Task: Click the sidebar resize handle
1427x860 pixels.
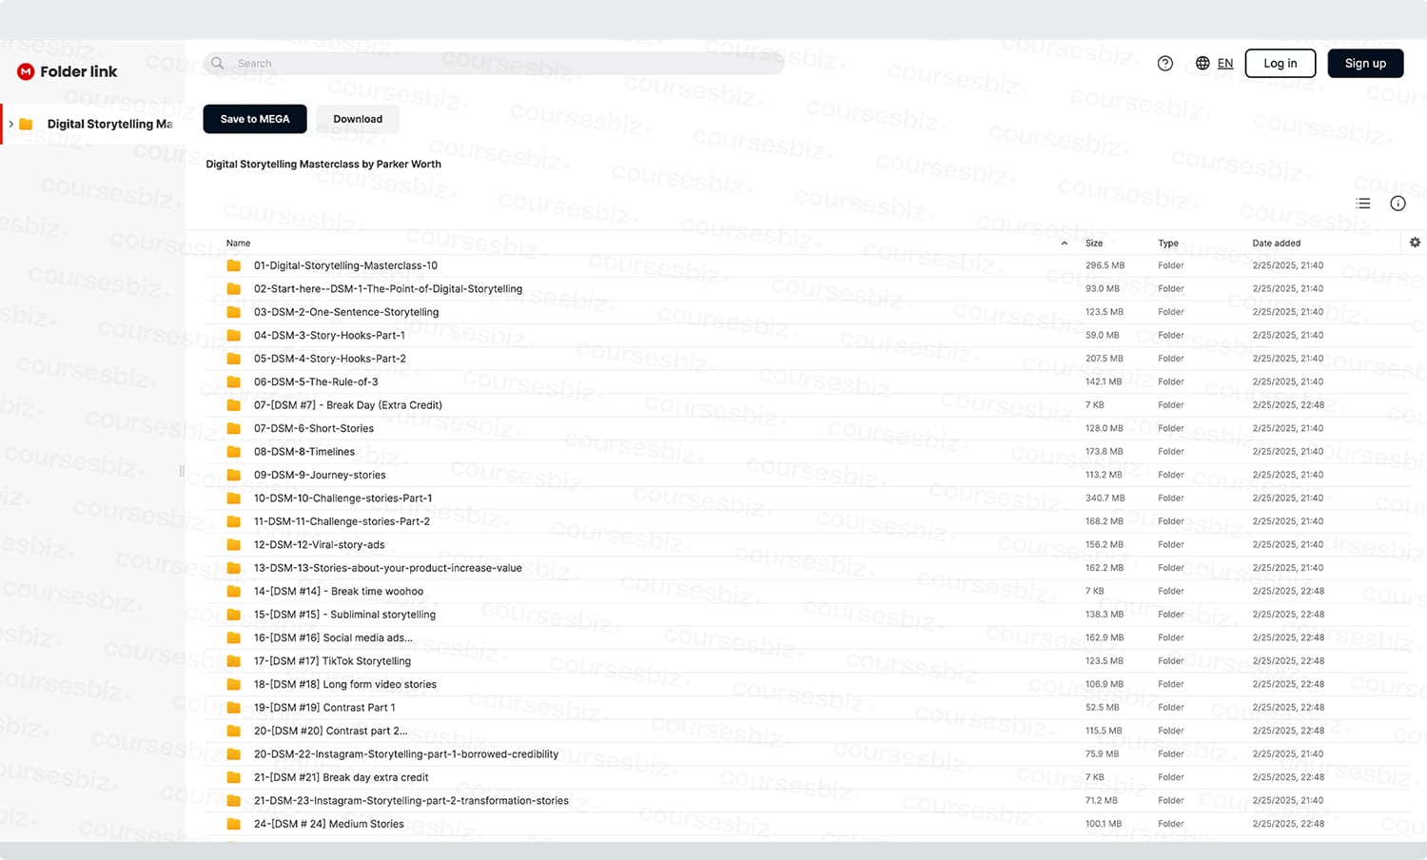Action: pos(182,471)
